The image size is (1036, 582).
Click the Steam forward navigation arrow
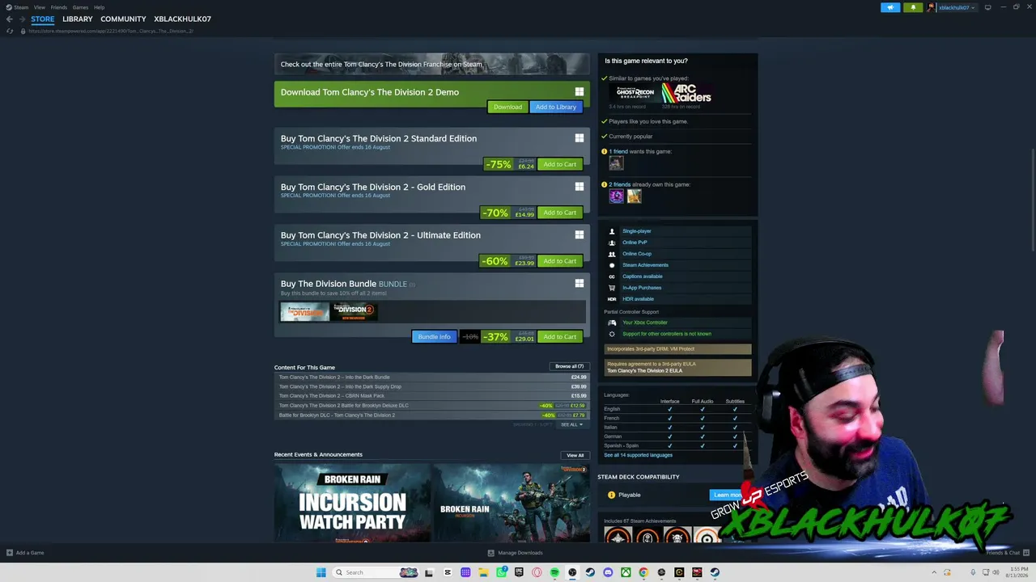tap(22, 19)
